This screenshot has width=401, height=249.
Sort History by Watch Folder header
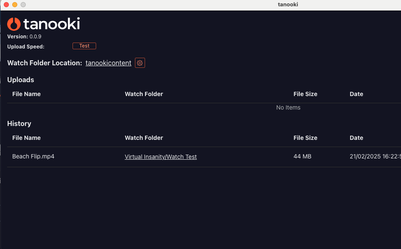(x=144, y=138)
